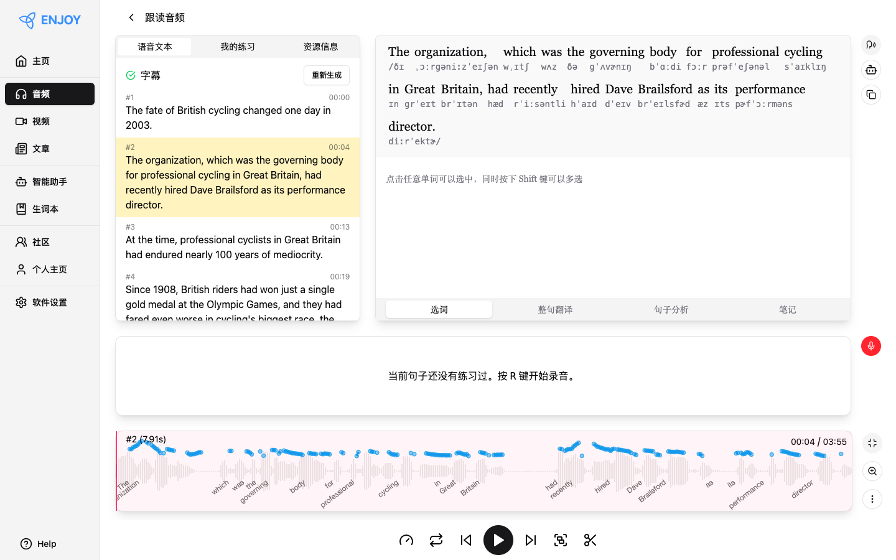The height and width of the screenshot is (560, 896).
Task: Go back using the left chevron arrow
Action: click(x=131, y=17)
